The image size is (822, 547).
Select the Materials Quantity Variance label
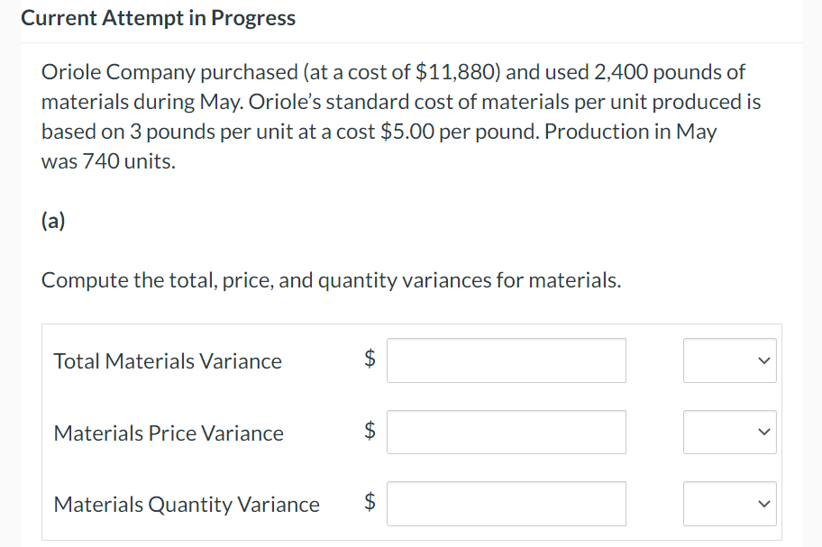[x=187, y=505]
